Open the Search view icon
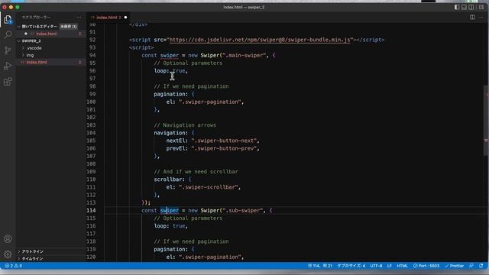The width and height of the screenshot is (489, 275). pos(8,34)
